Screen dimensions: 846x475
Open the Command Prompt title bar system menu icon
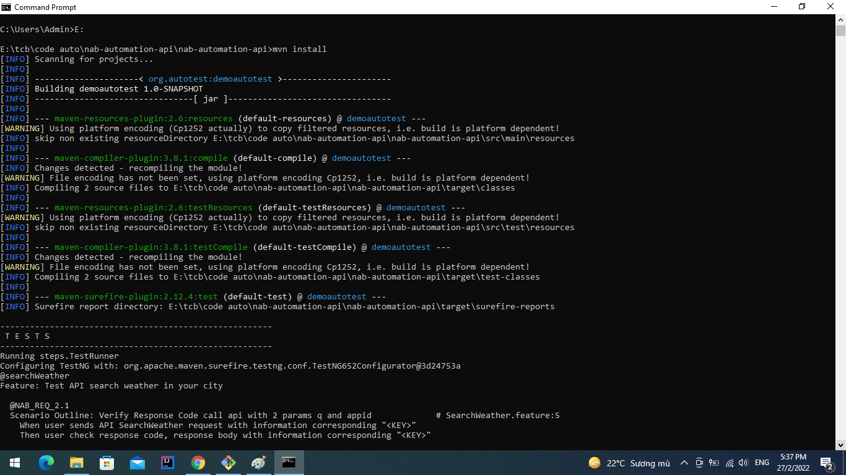point(6,7)
